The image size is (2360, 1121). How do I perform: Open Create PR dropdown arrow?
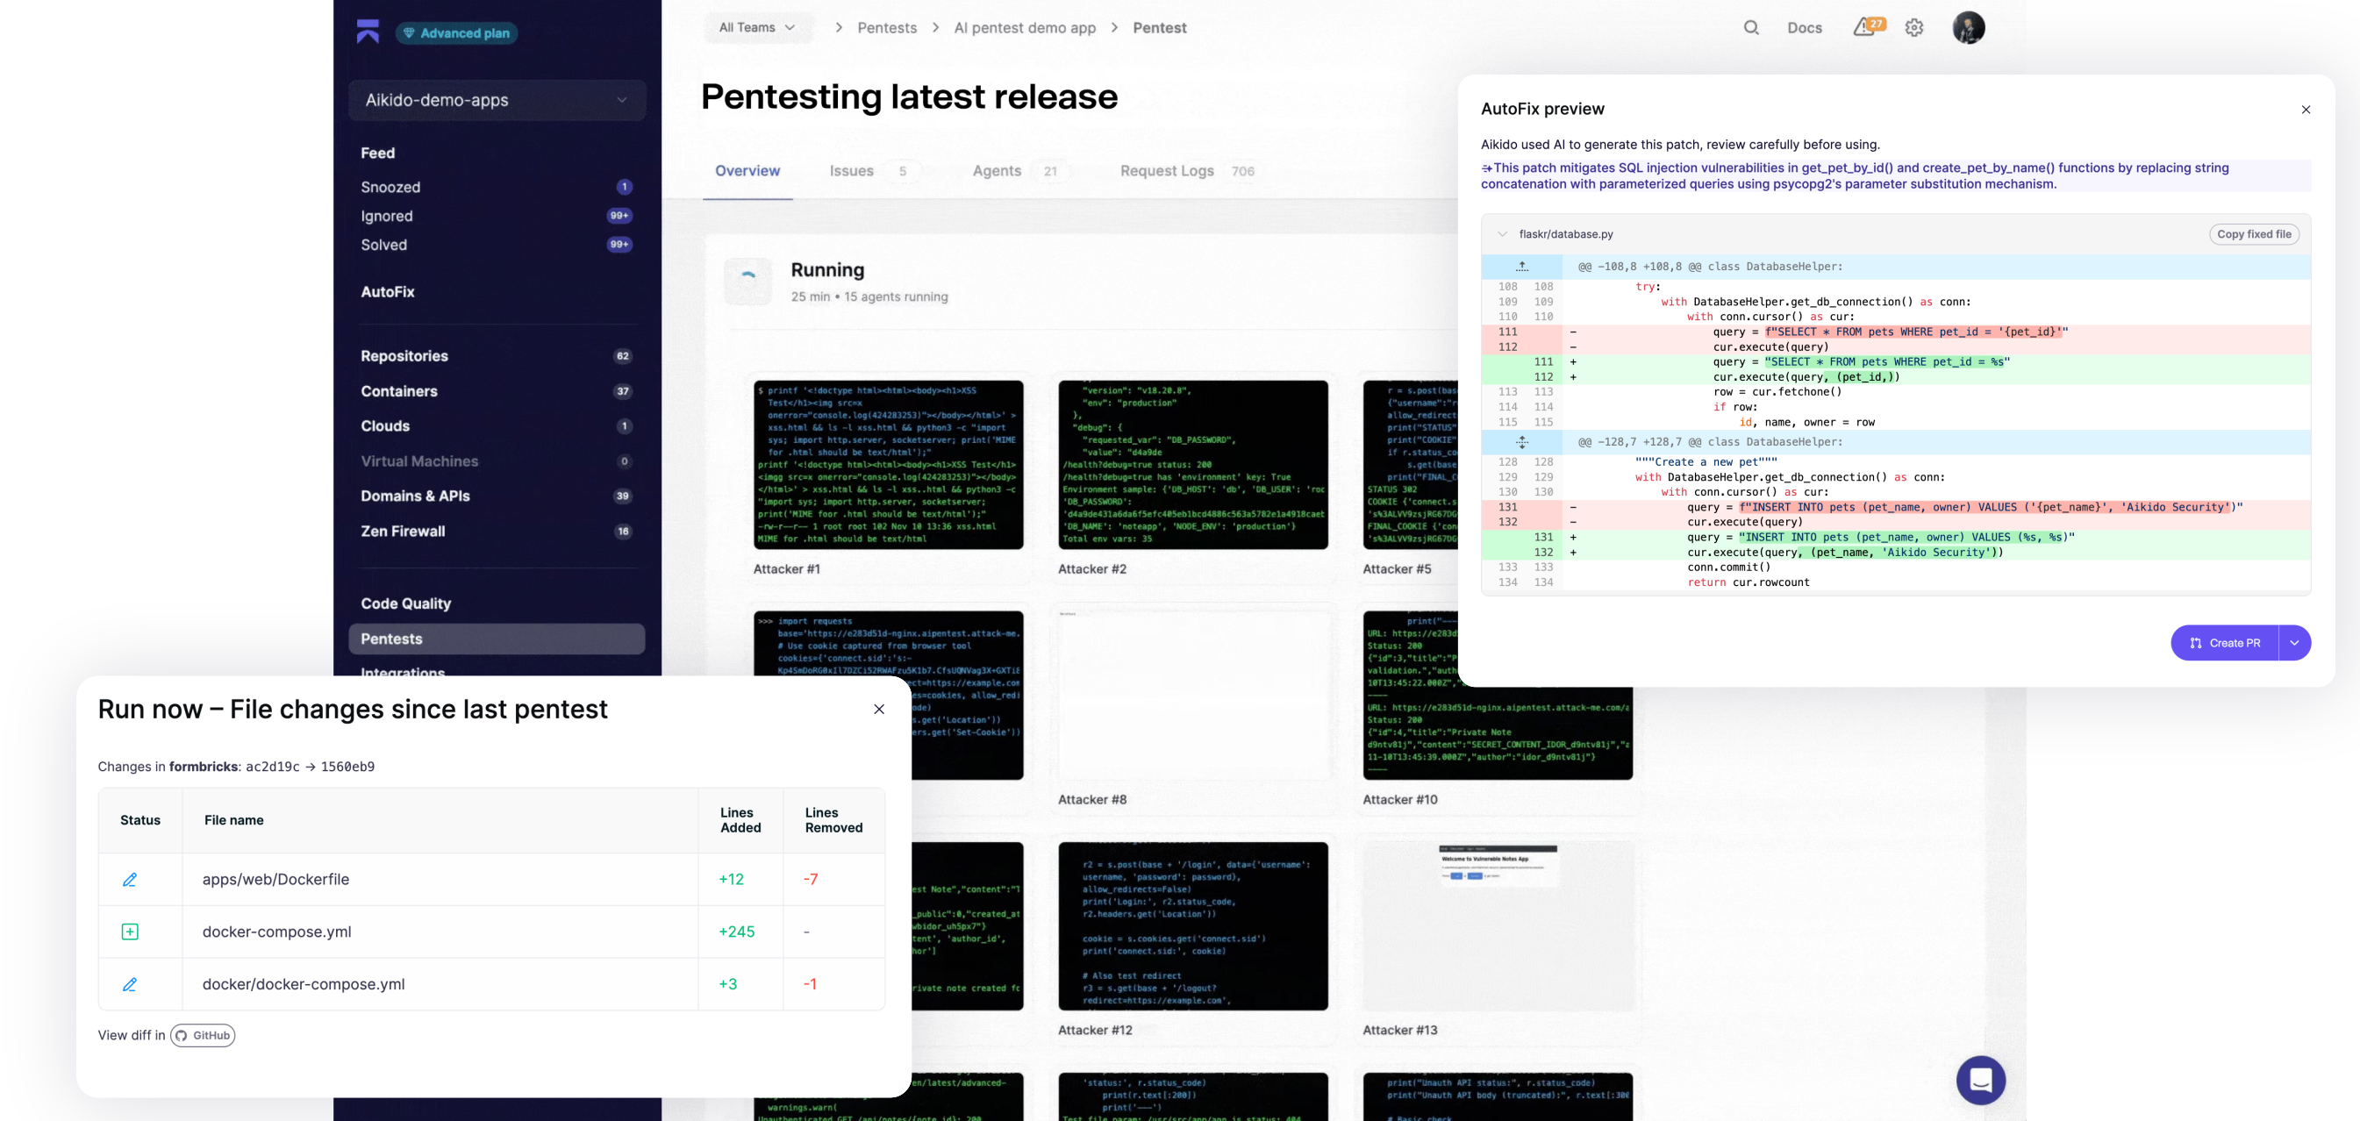click(x=2294, y=643)
